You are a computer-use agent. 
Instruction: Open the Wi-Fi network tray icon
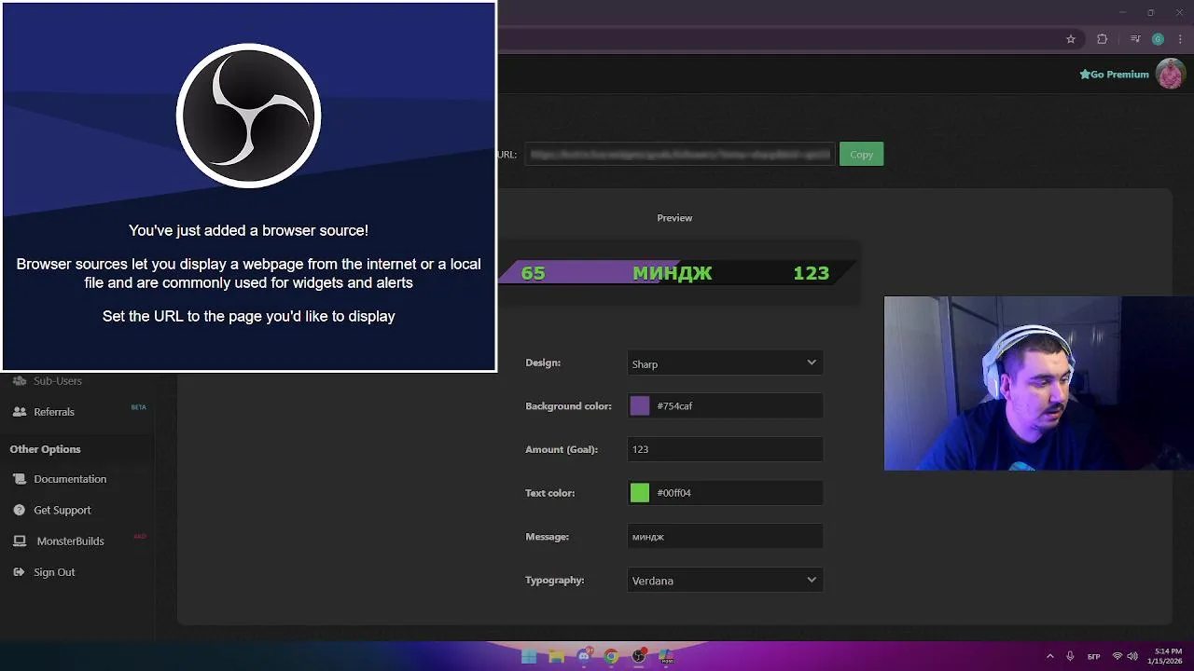click(x=1118, y=656)
